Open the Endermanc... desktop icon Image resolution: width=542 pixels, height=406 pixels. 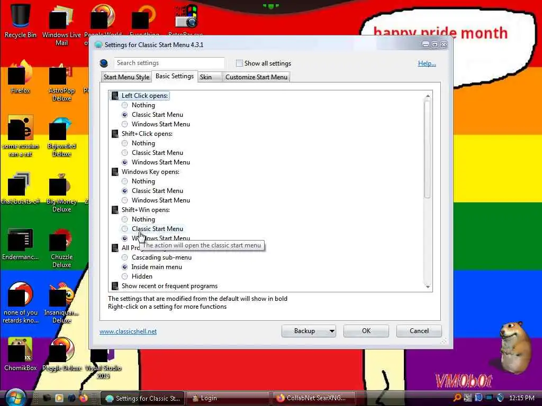point(20,244)
